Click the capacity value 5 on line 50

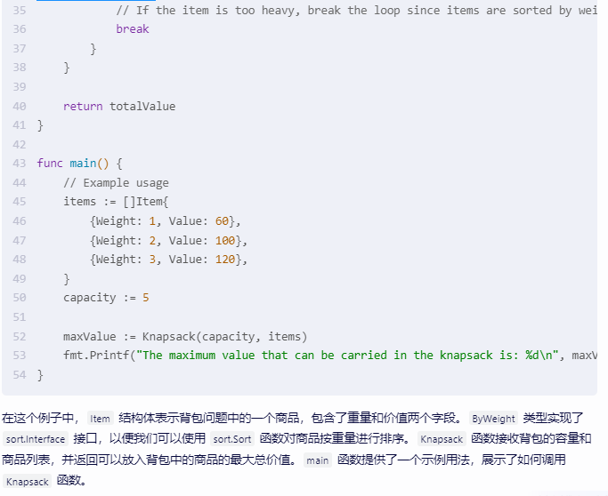point(145,298)
